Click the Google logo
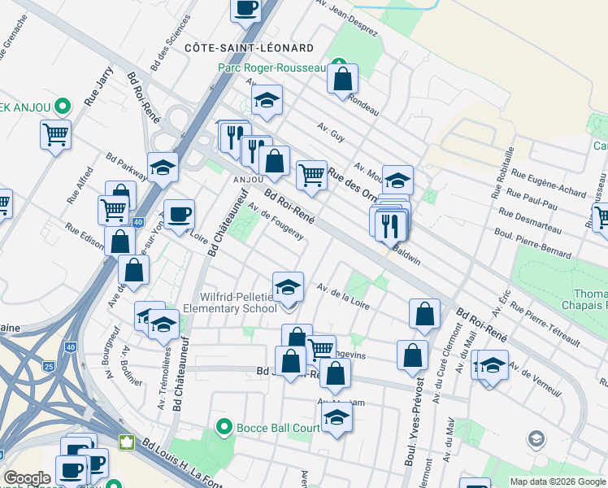 point(27,478)
